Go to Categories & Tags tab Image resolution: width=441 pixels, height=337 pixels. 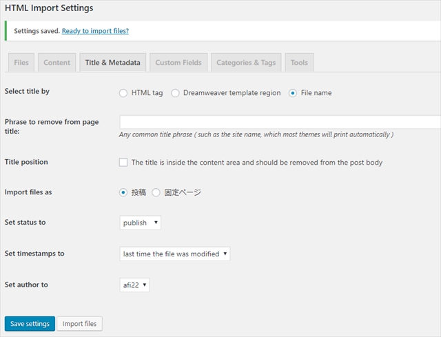click(245, 63)
